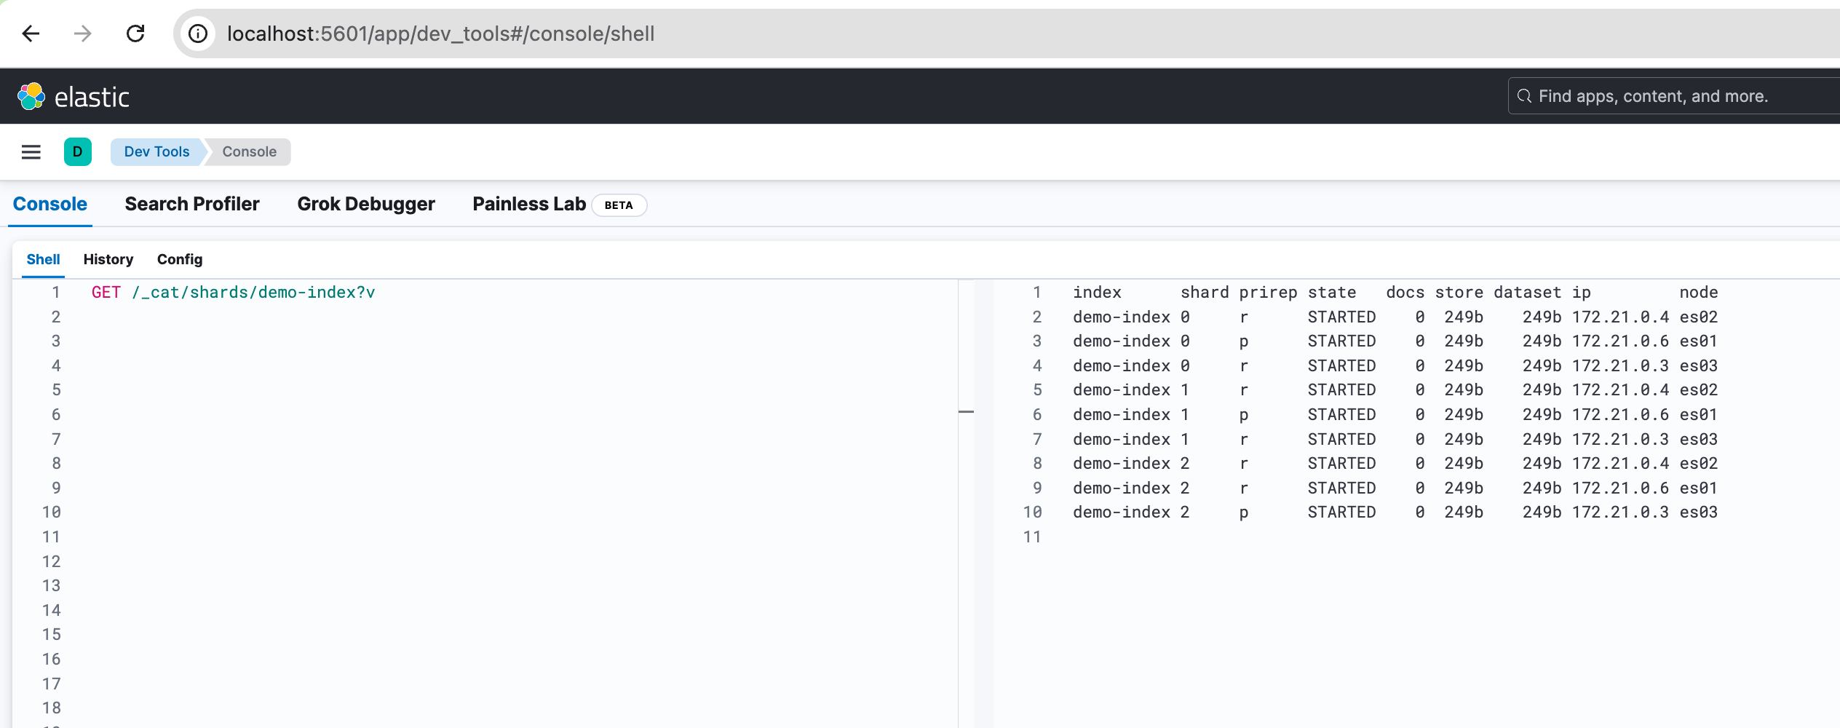
Task: Open site information icon in address bar
Action: (198, 33)
